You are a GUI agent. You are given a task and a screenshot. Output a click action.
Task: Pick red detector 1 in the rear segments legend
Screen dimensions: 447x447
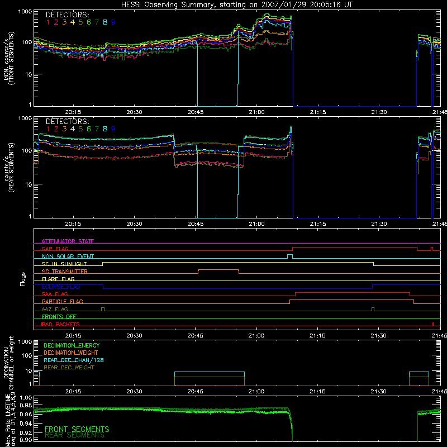[48, 129]
